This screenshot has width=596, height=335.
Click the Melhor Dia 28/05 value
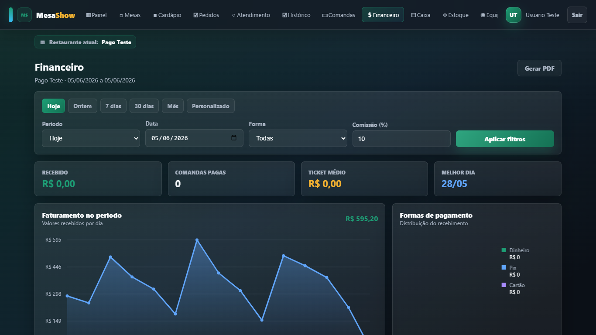tap(454, 184)
